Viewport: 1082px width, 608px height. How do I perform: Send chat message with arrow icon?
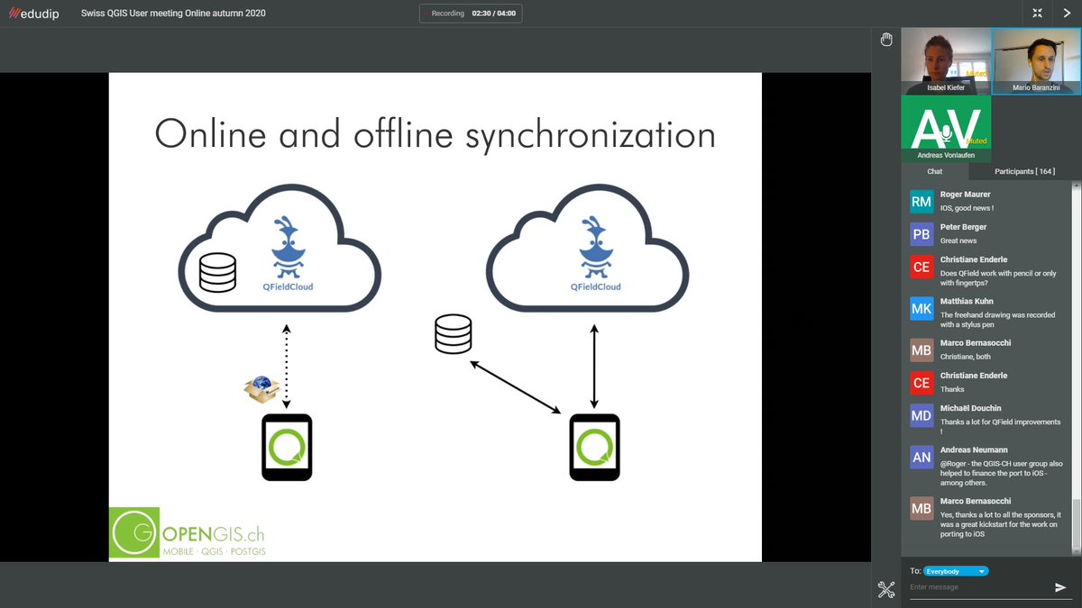coord(1060,587)
